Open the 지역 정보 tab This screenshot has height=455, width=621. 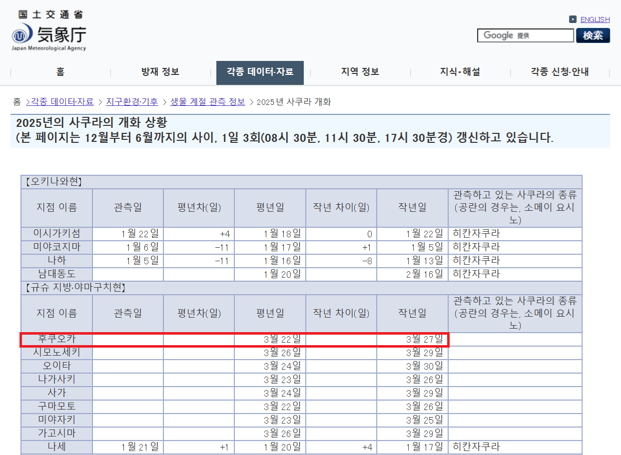[360, 72]
